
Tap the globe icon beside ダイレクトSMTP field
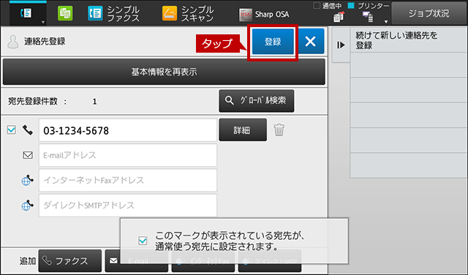point(28,205)
